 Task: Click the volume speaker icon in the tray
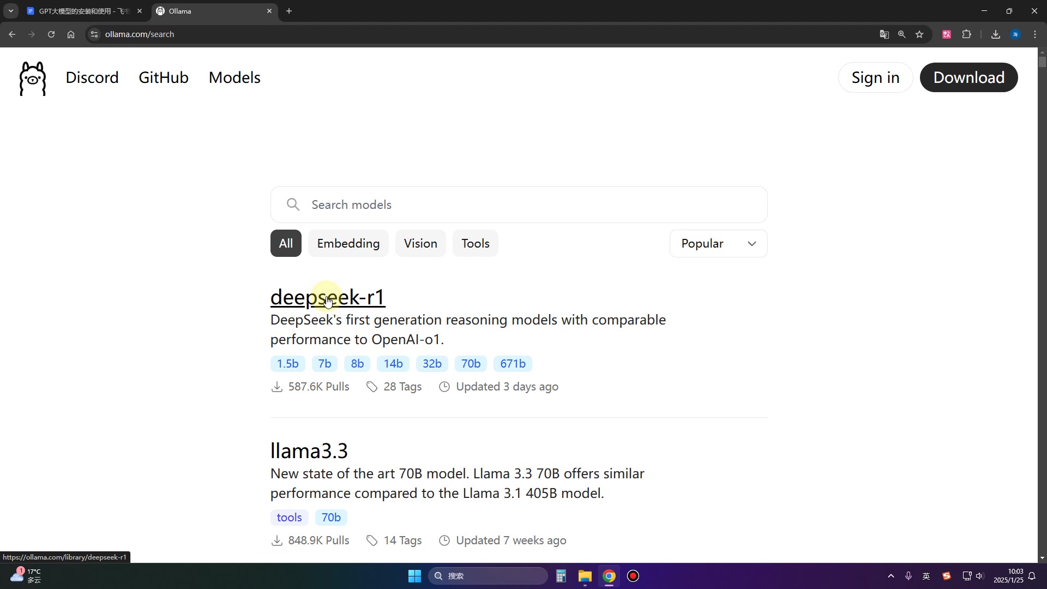coord(980,576)
